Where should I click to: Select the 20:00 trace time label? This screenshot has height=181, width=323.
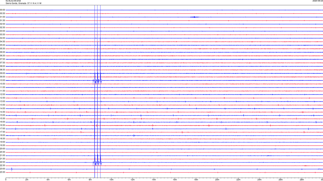pyautogui.click(x=3, y=149)
